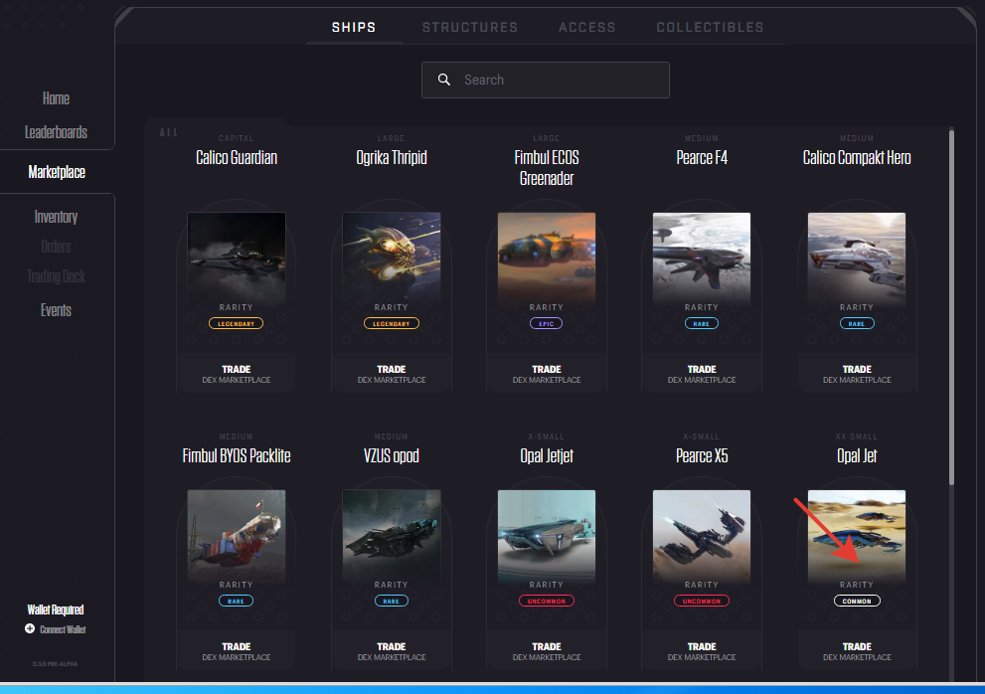Open the Calico Guardian ship image
The width and height of the screenshot is (985, 694).
237,254
